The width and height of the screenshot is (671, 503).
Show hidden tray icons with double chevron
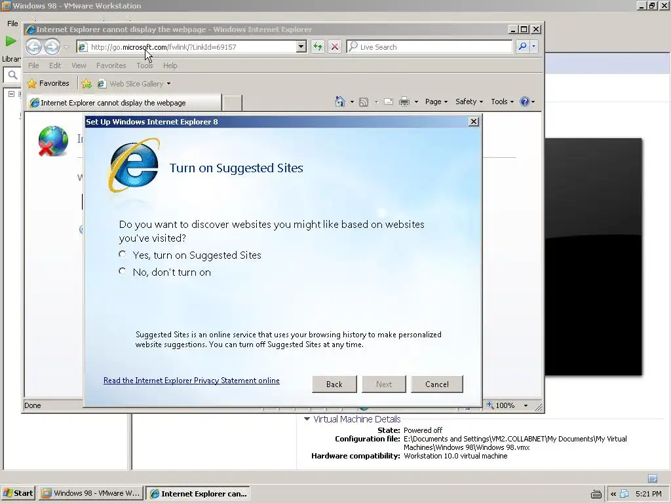[613, 494]
